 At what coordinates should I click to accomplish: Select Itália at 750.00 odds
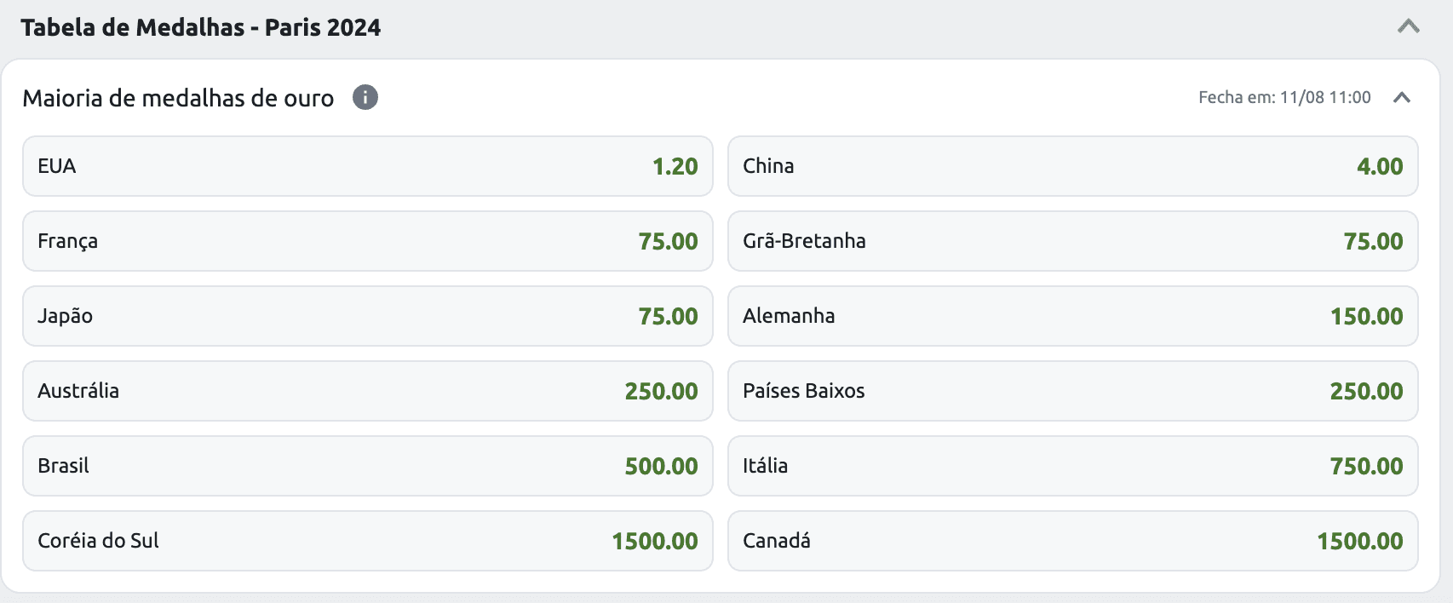[x=1072, y=466]
